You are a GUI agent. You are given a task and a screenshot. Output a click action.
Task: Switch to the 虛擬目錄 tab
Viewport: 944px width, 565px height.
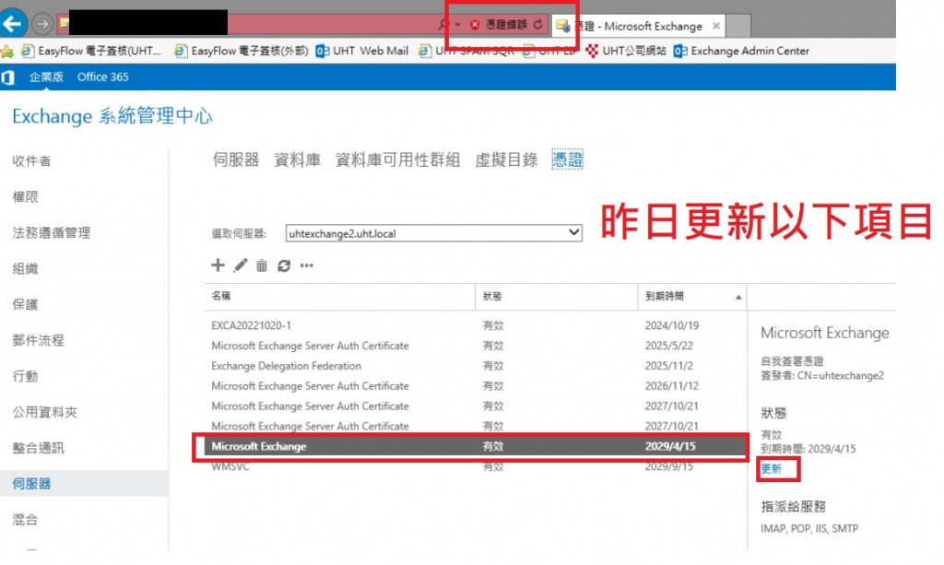[506, 159]
